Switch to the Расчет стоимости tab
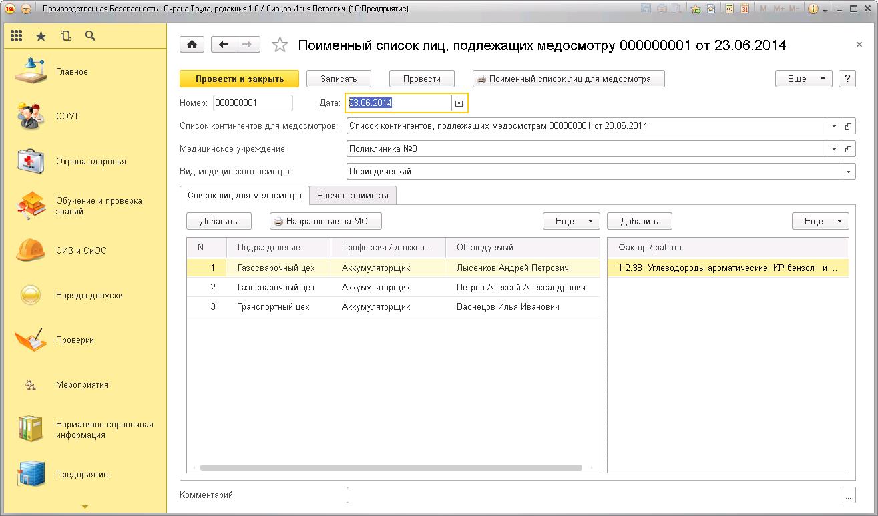878x516 pixels. (353, 195)
